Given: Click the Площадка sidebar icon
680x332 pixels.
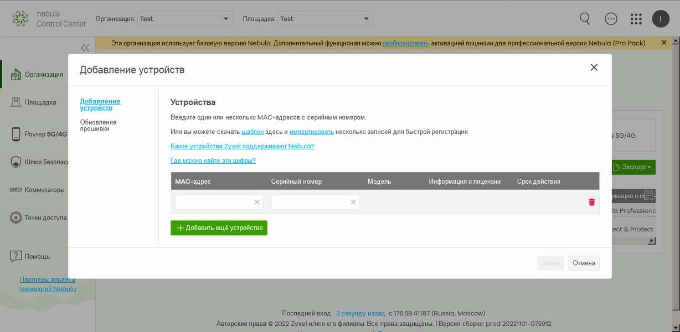Looking at the screenshot, I should coord(16,102).
